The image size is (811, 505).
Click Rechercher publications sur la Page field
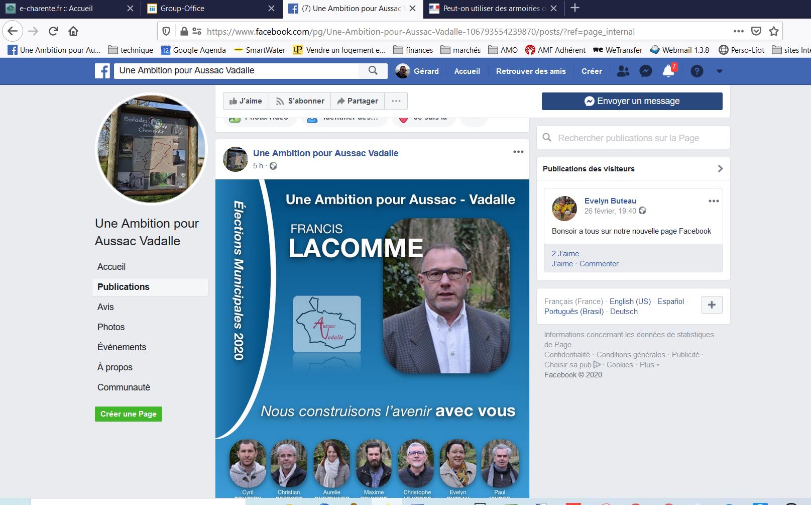pyautogui.click(x=633, y=138)
